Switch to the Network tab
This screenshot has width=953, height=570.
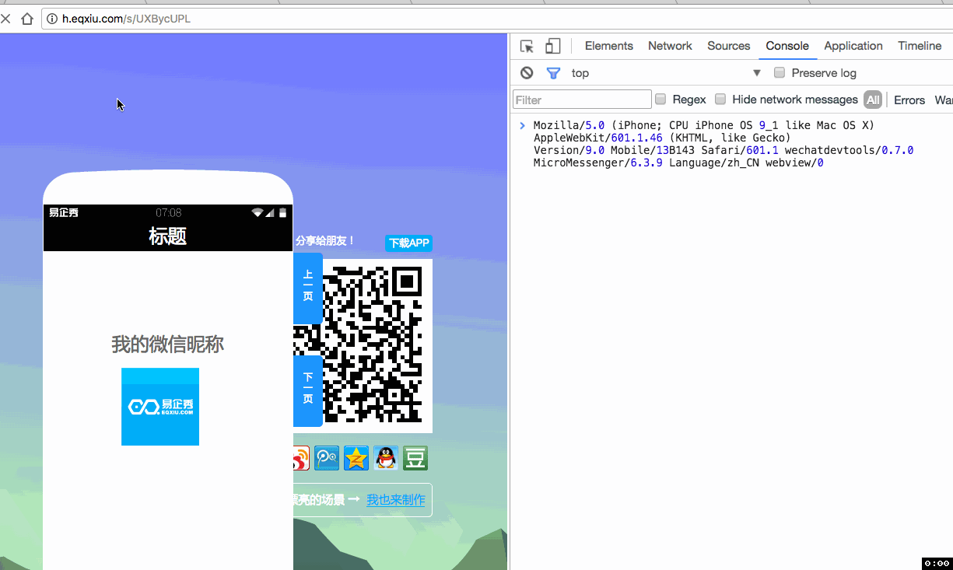point(670,46)
